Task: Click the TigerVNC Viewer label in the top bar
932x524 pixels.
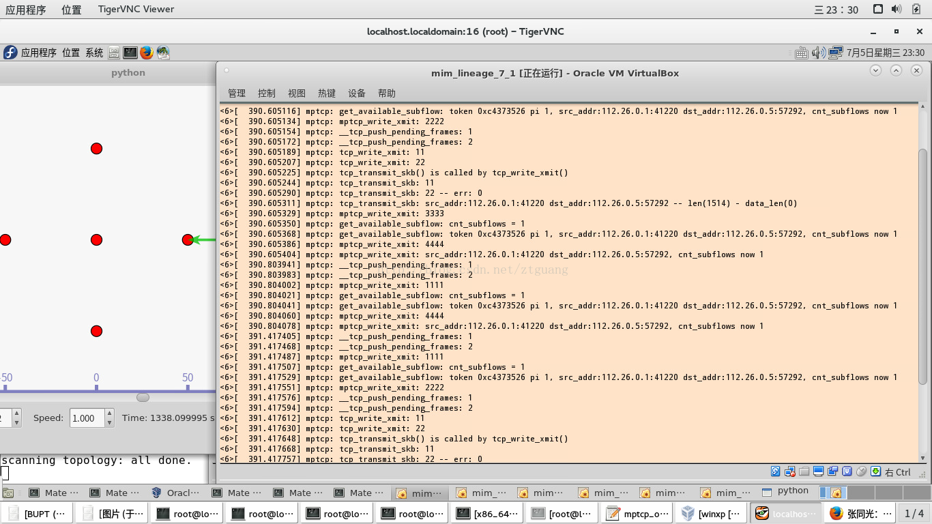Action: (135, 10)
